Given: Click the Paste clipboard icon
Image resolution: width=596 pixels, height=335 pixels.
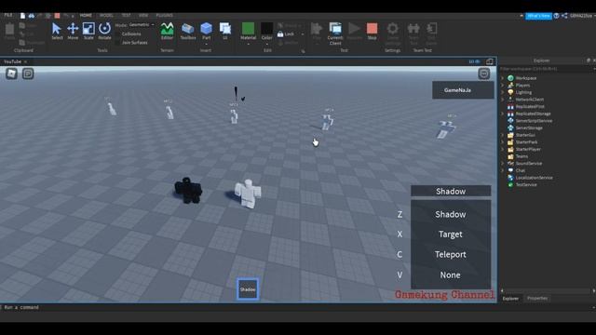Looking at the screenshot, I should [9, 31].
